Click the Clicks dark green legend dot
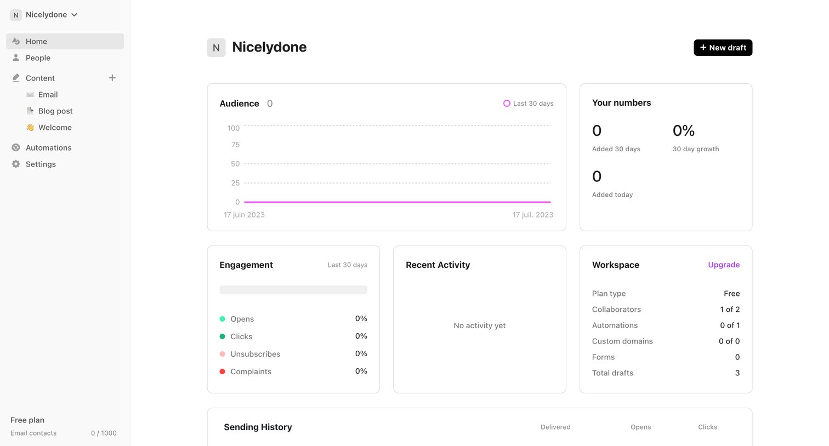829x446 pixels. 222,336
